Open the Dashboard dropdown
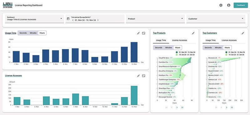Viewport: 250px width, 115px height. tap(34, 19)
